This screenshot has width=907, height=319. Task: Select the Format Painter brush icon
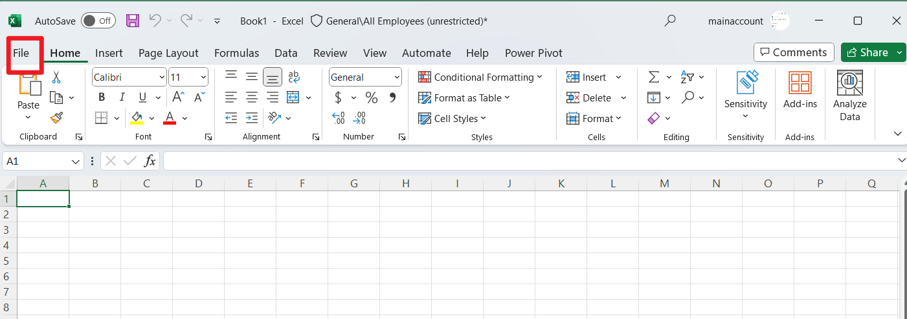pyautogui.click(x=56, y=118)
